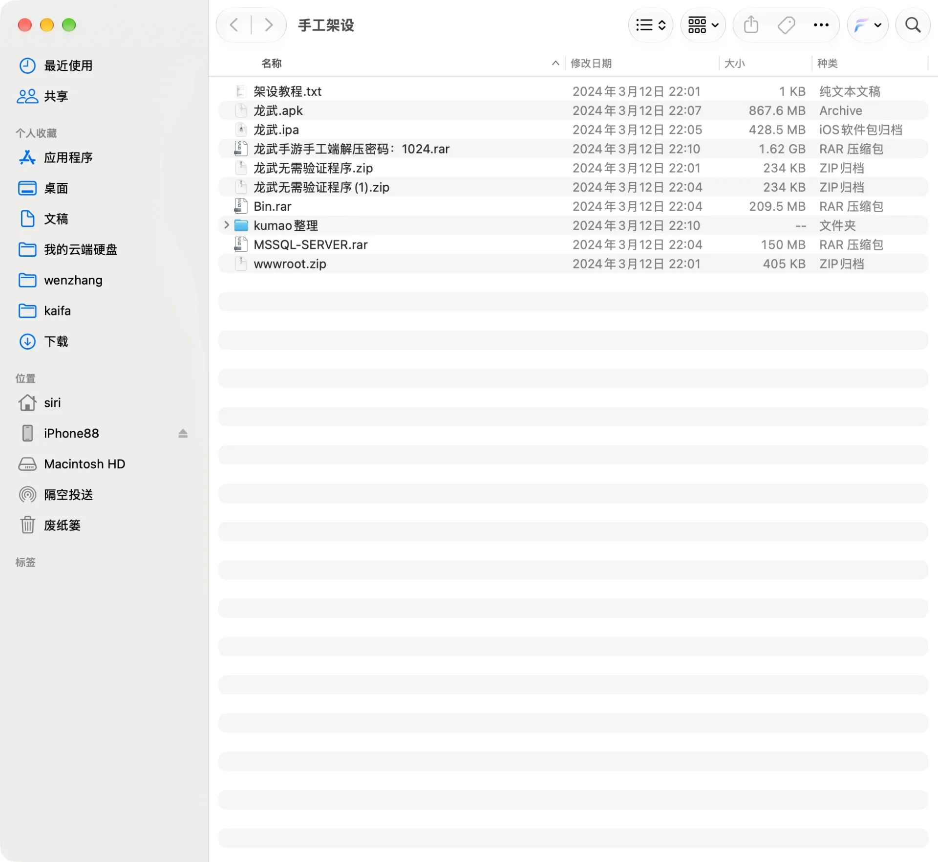Click the search magnifier icon

(x=913, y=25)
